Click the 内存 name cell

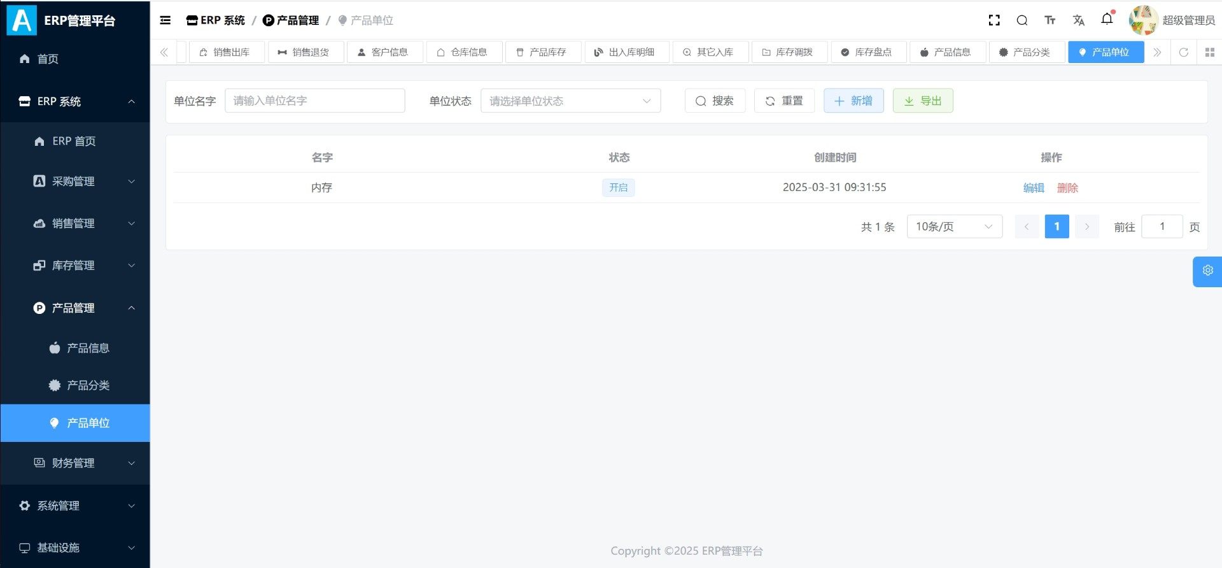coord(322,188)
